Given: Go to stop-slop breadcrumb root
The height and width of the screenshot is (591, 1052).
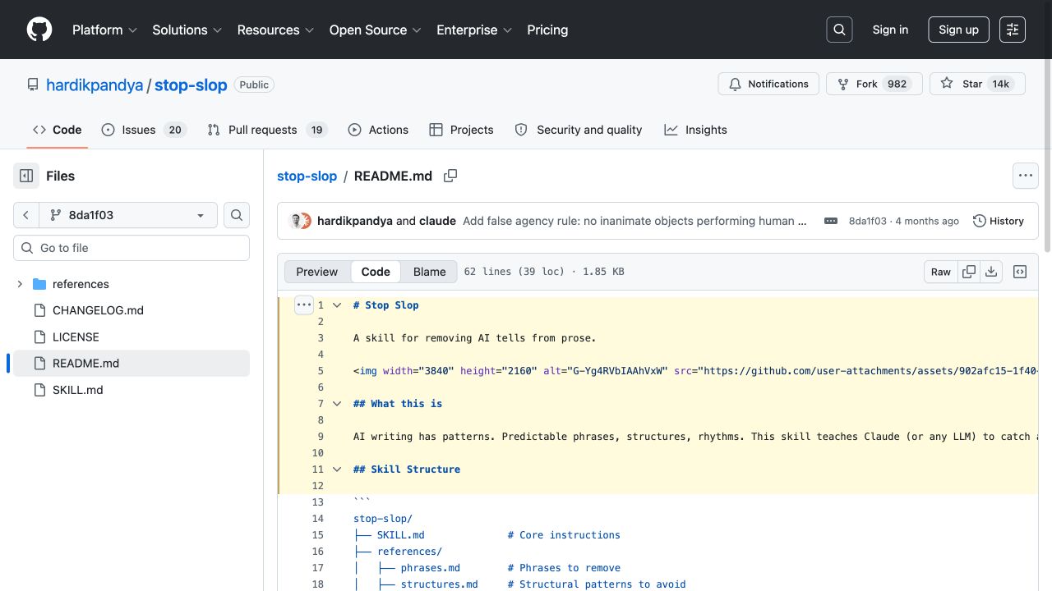Looking at the screenshot, I should (x=307, y=176).
